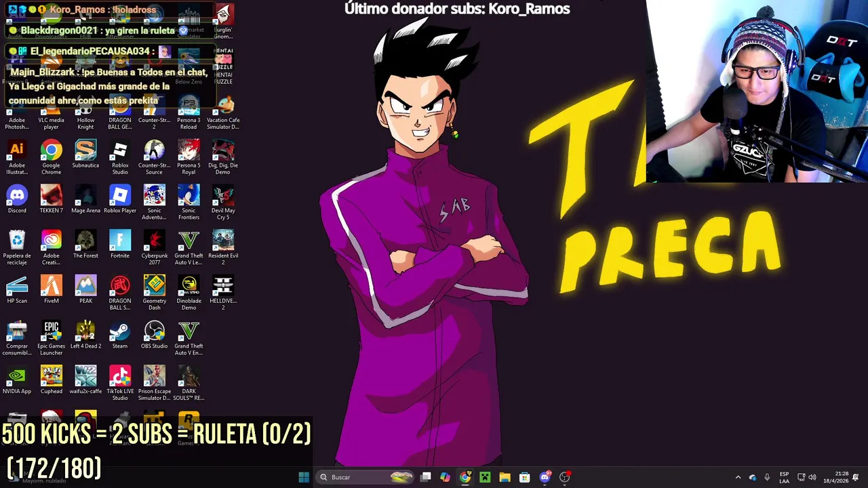Open the Discord desktop shortcut
The width and height of the screenshot is (868, 488).
point(17,199)
